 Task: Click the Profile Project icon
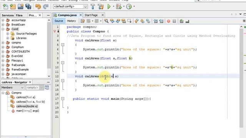click(129, 7)
